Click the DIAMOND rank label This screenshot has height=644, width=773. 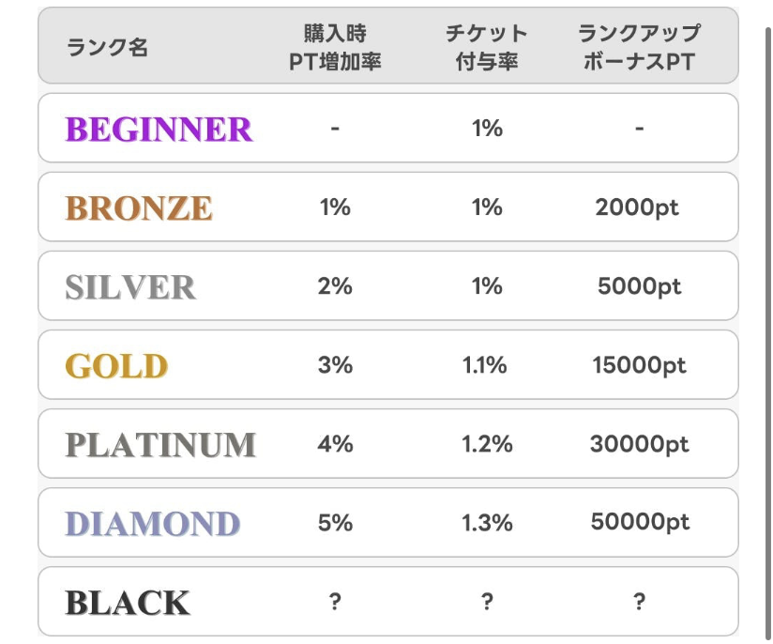[153, 524]
